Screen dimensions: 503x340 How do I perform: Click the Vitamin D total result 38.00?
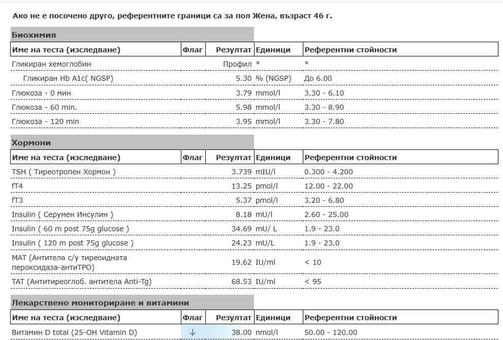[x=241, y=332]
